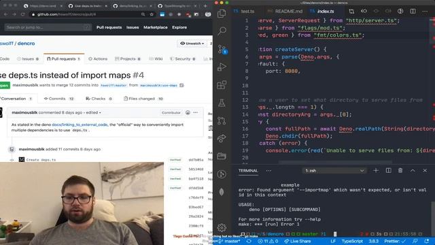Start Live Share from the status bar
This screenshot has width=435, height=245.
(x=298, y=241)
